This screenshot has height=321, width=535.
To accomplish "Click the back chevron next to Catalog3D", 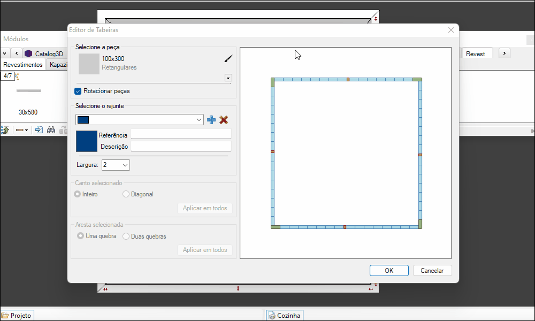I will pyautogui.click(x=17, y=53).
